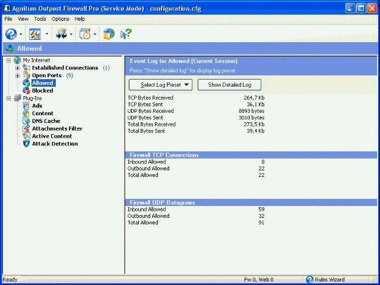Select the Blocked tree item
Screen dimensions: 380x285
(42, 91)
